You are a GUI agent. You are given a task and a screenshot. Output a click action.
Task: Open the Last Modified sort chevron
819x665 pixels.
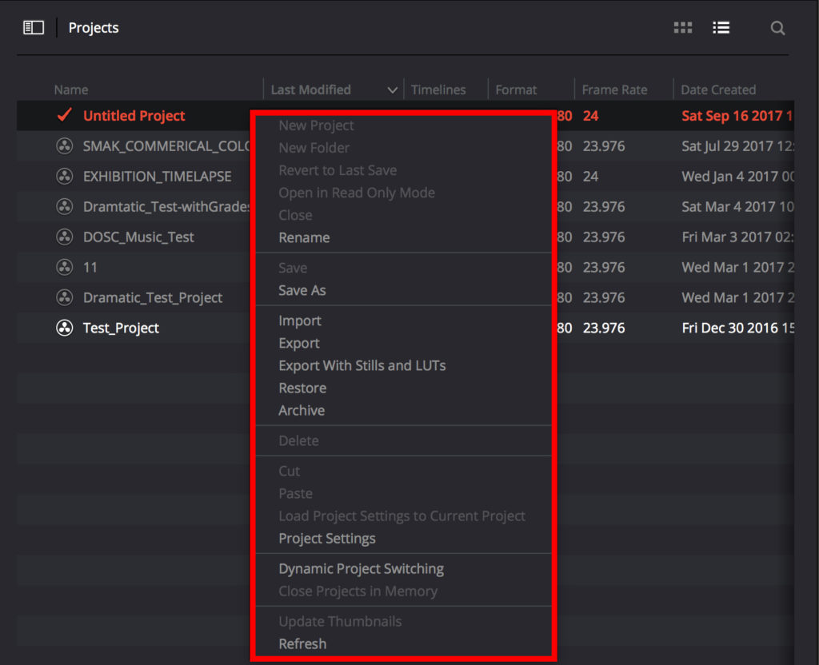(392, 90)
